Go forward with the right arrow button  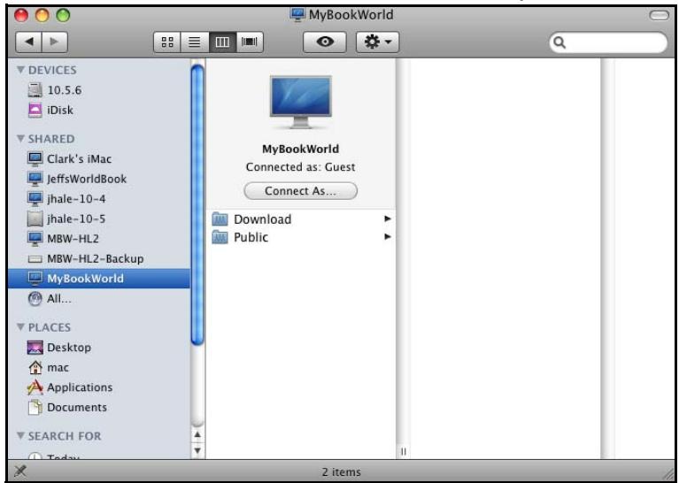[55, 42]
